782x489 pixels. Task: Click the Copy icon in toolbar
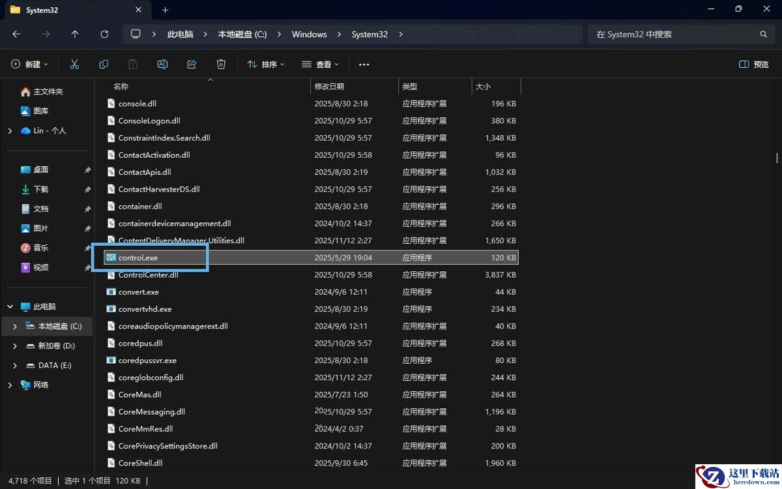[104, 65]
